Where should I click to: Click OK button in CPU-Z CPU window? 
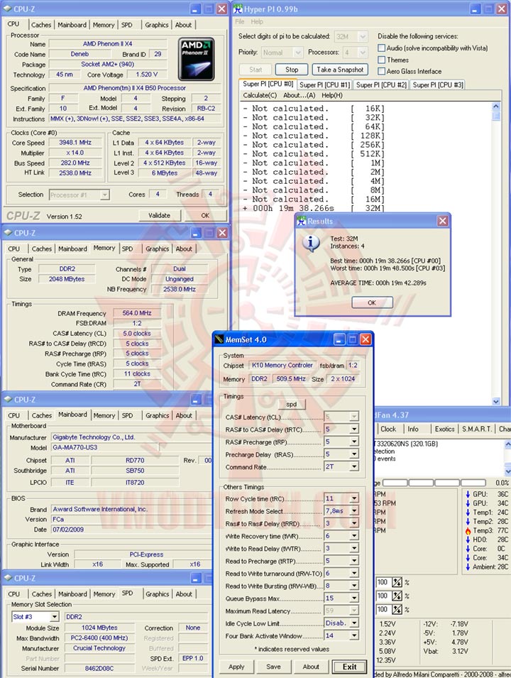[205, 215]
